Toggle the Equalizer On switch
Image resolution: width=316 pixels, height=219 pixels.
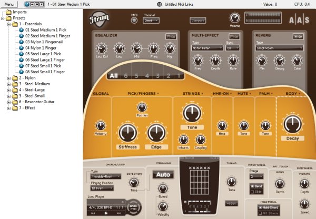(171, 37)
